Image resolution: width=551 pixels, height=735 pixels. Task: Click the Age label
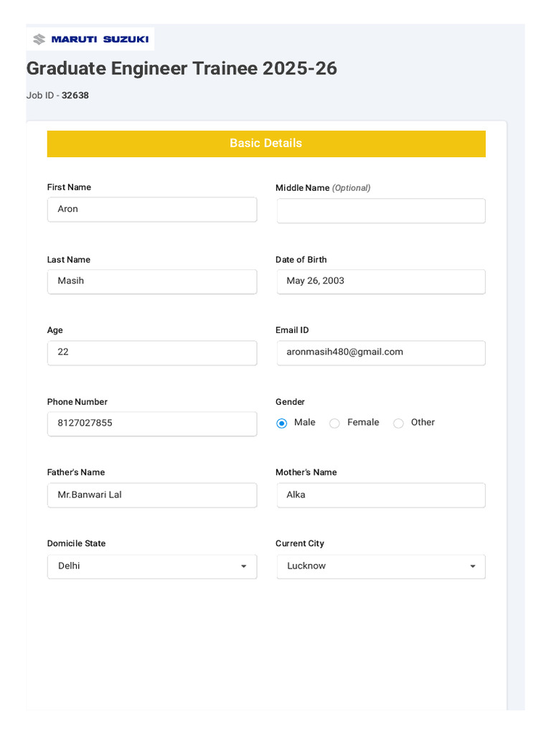[x=55, y=330]
